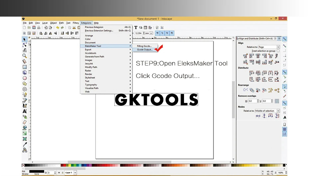Choose Gcode Output in EleksMaker submenu
Image resolution: width=309 pixels, height=176 pixels.
point(145,49)
